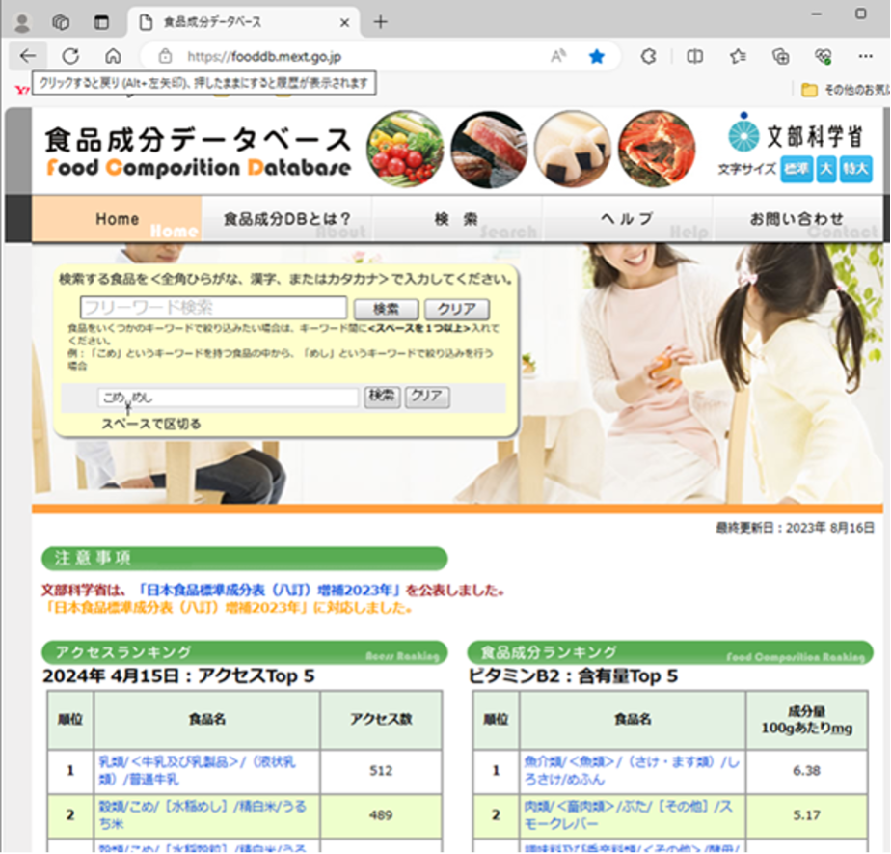
Task: Click the 食品成分ランキング green heading
Action: pos(670,652)
